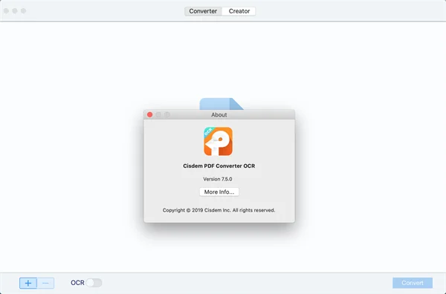
Task: Add files with the plus button
Action: pos(28,283)
